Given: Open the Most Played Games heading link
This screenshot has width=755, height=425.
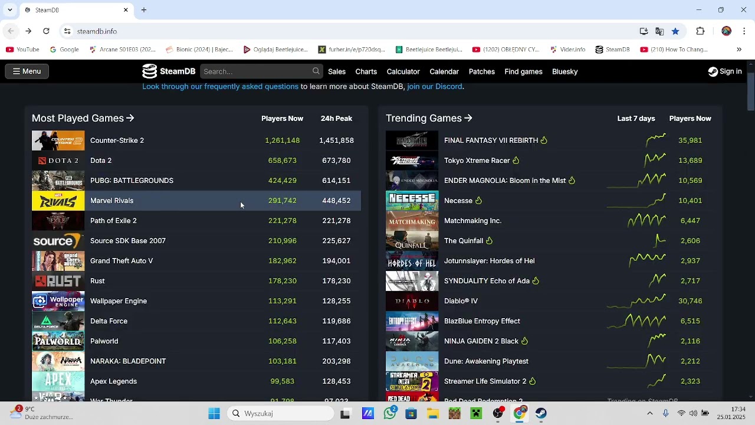Looking at the screenshot, I should point(83,118).
